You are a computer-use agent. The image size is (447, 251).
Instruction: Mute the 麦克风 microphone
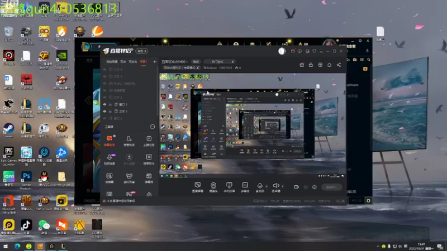click(260, 187)
